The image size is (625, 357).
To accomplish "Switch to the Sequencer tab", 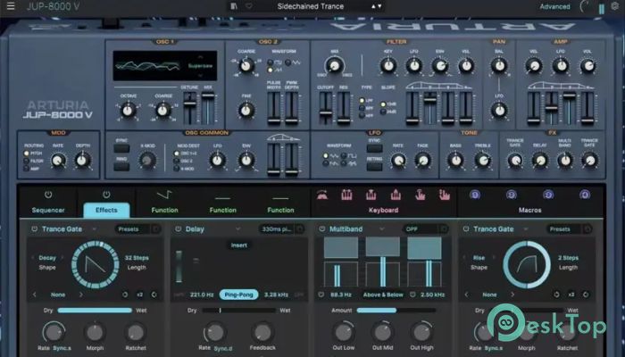I will tap(48, 210).
